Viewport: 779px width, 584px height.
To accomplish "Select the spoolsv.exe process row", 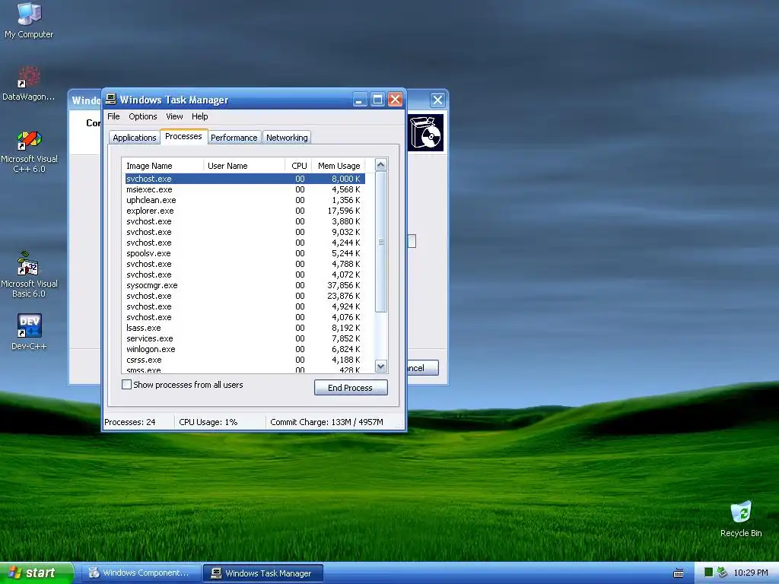I will click(245, 253).
